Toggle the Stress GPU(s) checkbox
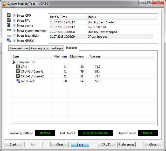The height and width of the screenshot is (151, 166). pyautogui.click(x=15, y=41)
